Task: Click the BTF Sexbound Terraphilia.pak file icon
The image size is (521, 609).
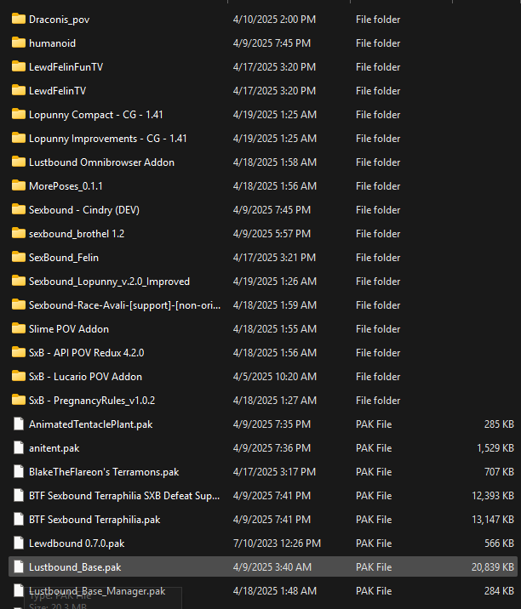Action: 18,520
